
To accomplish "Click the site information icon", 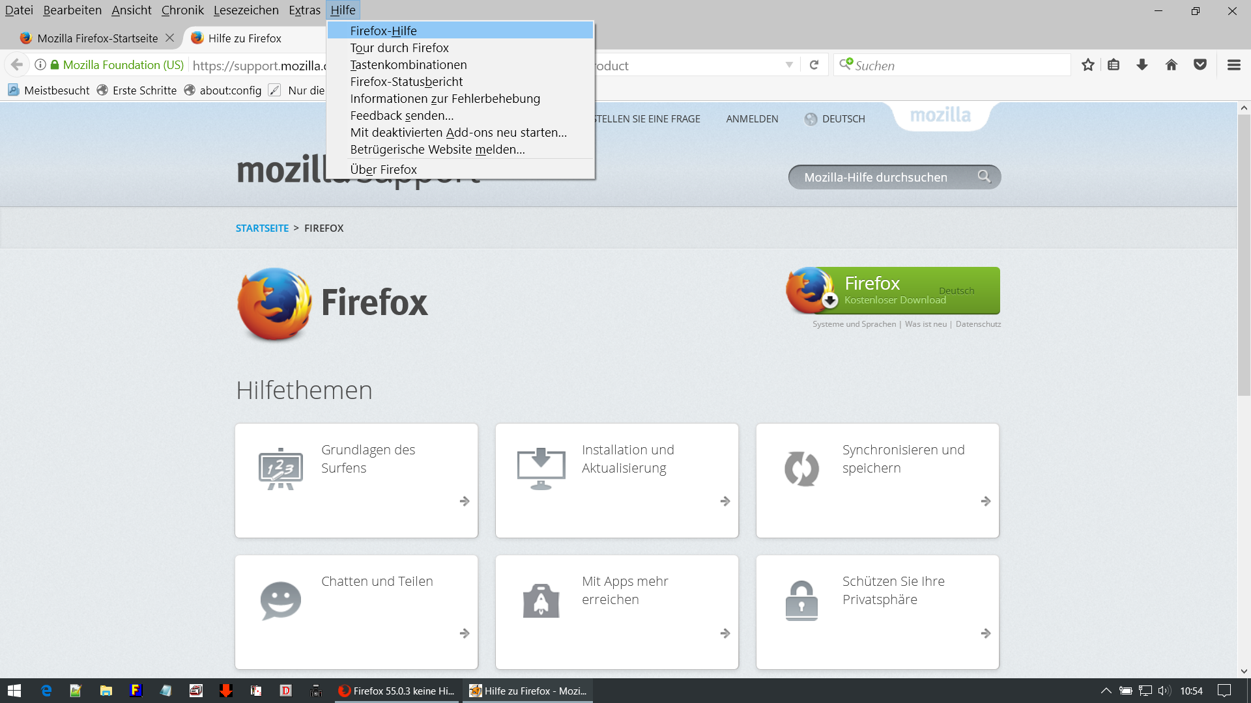I will pos(40,65).
